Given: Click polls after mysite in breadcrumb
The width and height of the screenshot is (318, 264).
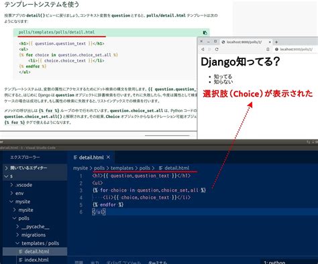Looking at the screenshot, I should [99, 168].
